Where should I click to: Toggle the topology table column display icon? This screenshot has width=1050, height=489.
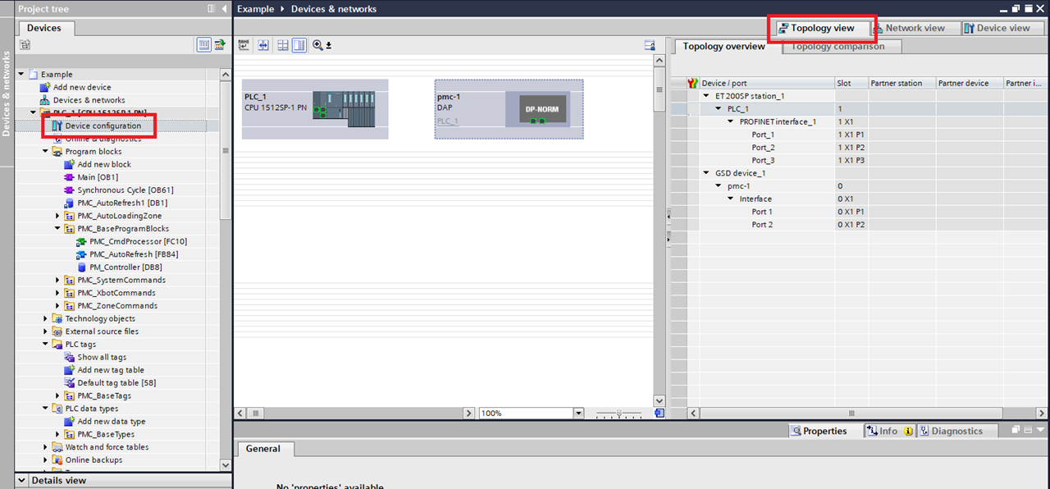coord(693,82)
